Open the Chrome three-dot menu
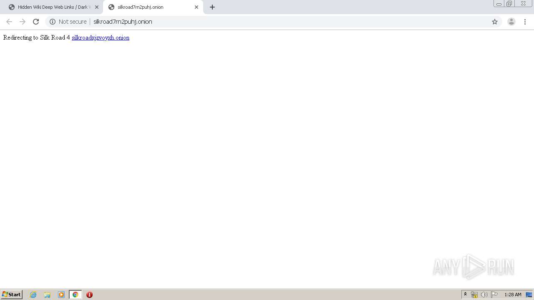 pyautogui.click(x=525, y=22)
